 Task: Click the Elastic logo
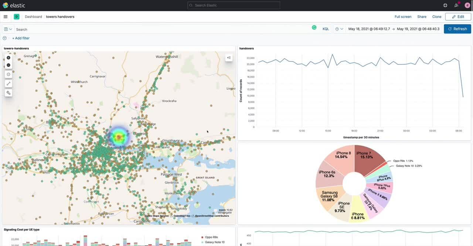tap(14, 5)
